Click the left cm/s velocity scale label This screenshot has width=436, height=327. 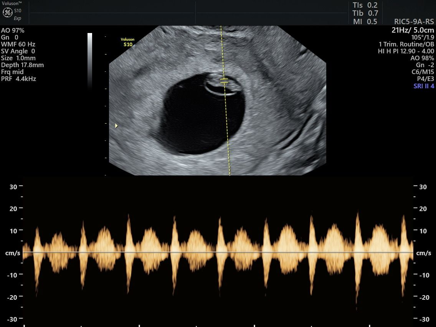[x=10, y=253]
